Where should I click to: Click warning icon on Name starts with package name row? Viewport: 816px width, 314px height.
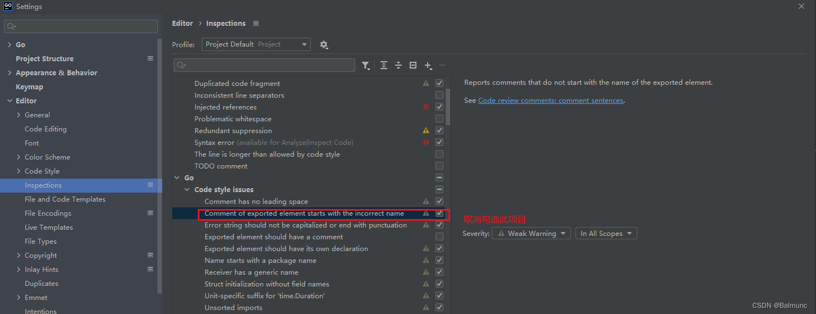click(426, 260)
